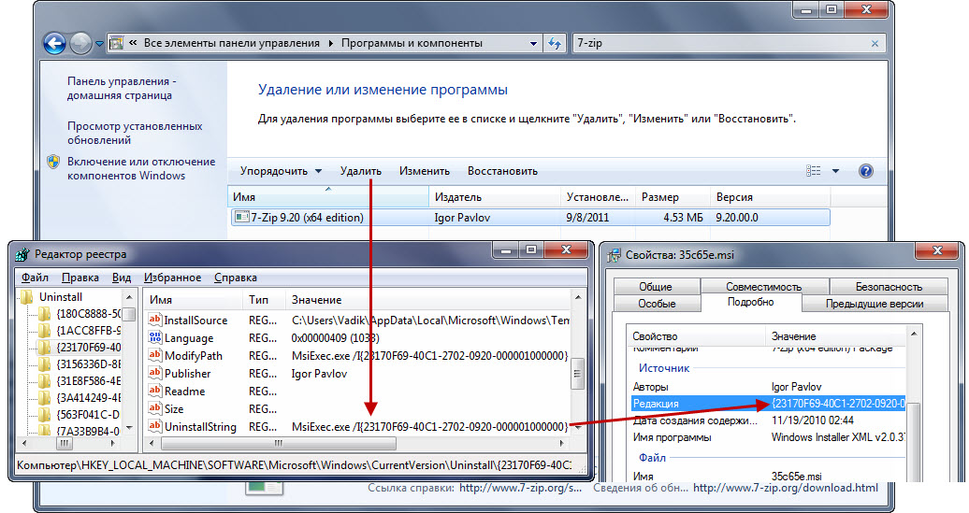Select registry key '{563F041C-D'

[x=88, y=414]
